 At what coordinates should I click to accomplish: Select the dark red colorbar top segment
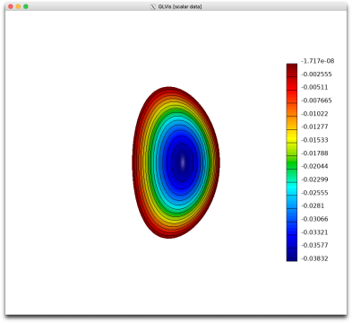coord(292,70)
